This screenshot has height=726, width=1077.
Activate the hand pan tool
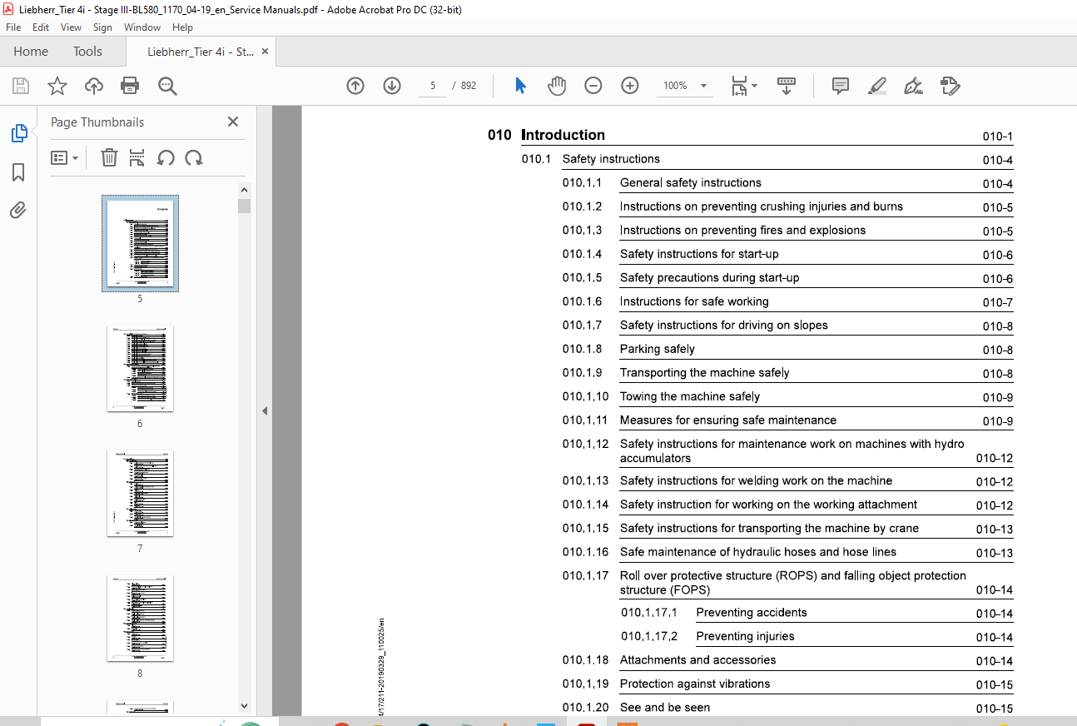(x=557, y=86)
